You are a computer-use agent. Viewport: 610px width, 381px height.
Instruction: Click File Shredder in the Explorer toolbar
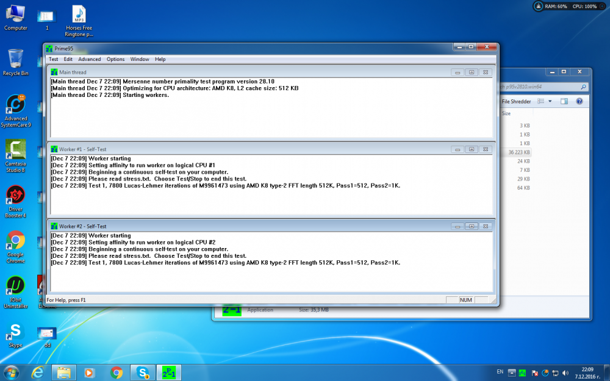516,101
